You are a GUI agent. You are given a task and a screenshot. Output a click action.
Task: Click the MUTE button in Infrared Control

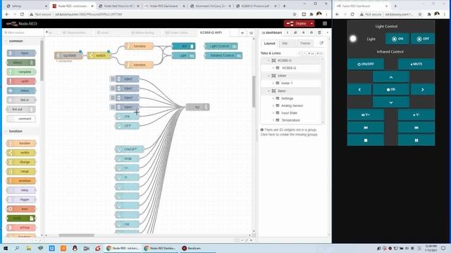(x=416, y=64)
